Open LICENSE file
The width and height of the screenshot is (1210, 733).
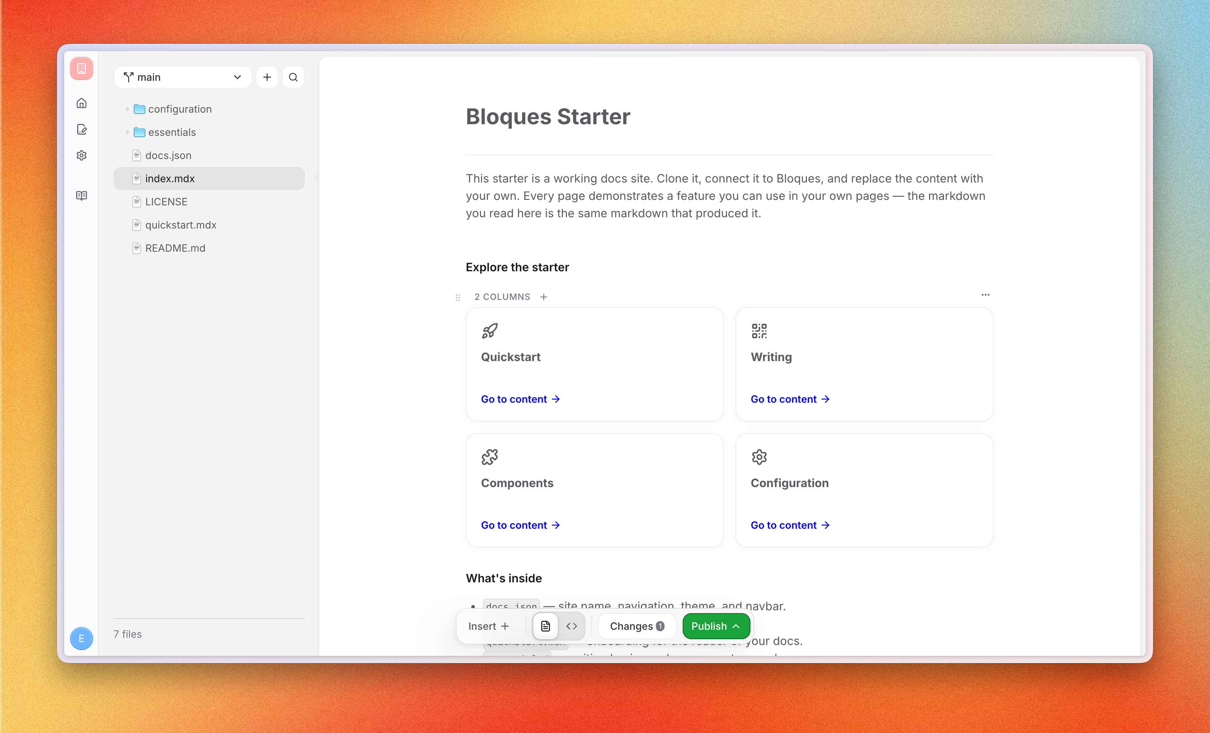click(209, 202)
